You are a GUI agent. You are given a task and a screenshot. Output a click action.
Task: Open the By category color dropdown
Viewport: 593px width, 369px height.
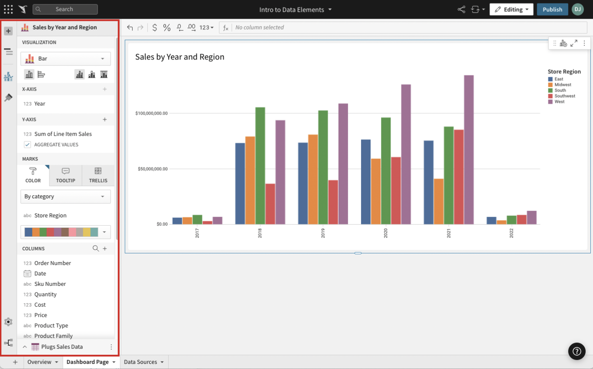point(65,197)
